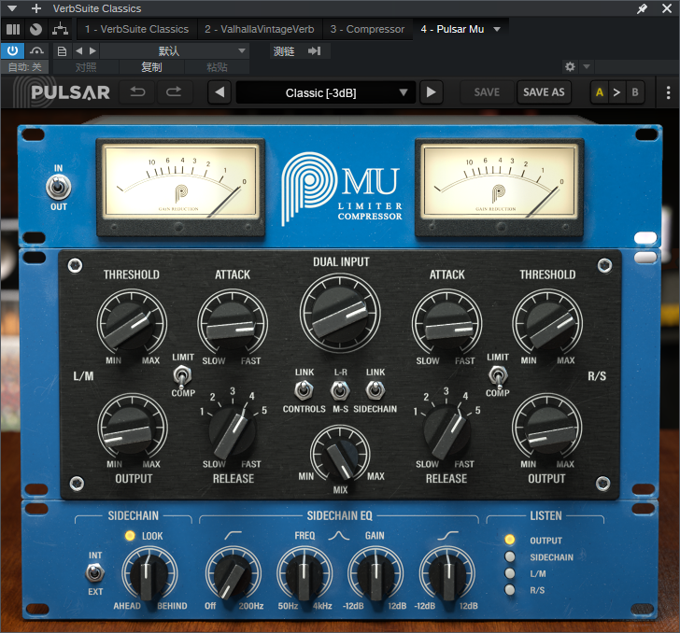Toggle the LOOK lookahead LED
680x633 pixels.
coord(130,536)
